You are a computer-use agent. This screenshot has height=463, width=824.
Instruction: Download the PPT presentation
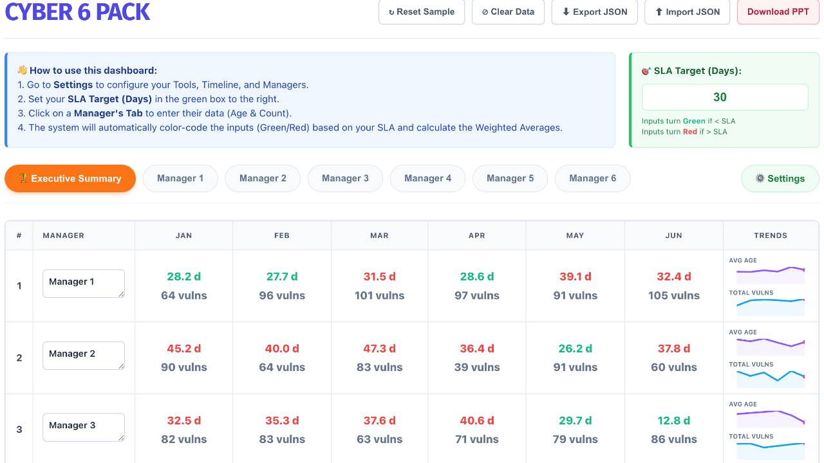pos(778,12)
